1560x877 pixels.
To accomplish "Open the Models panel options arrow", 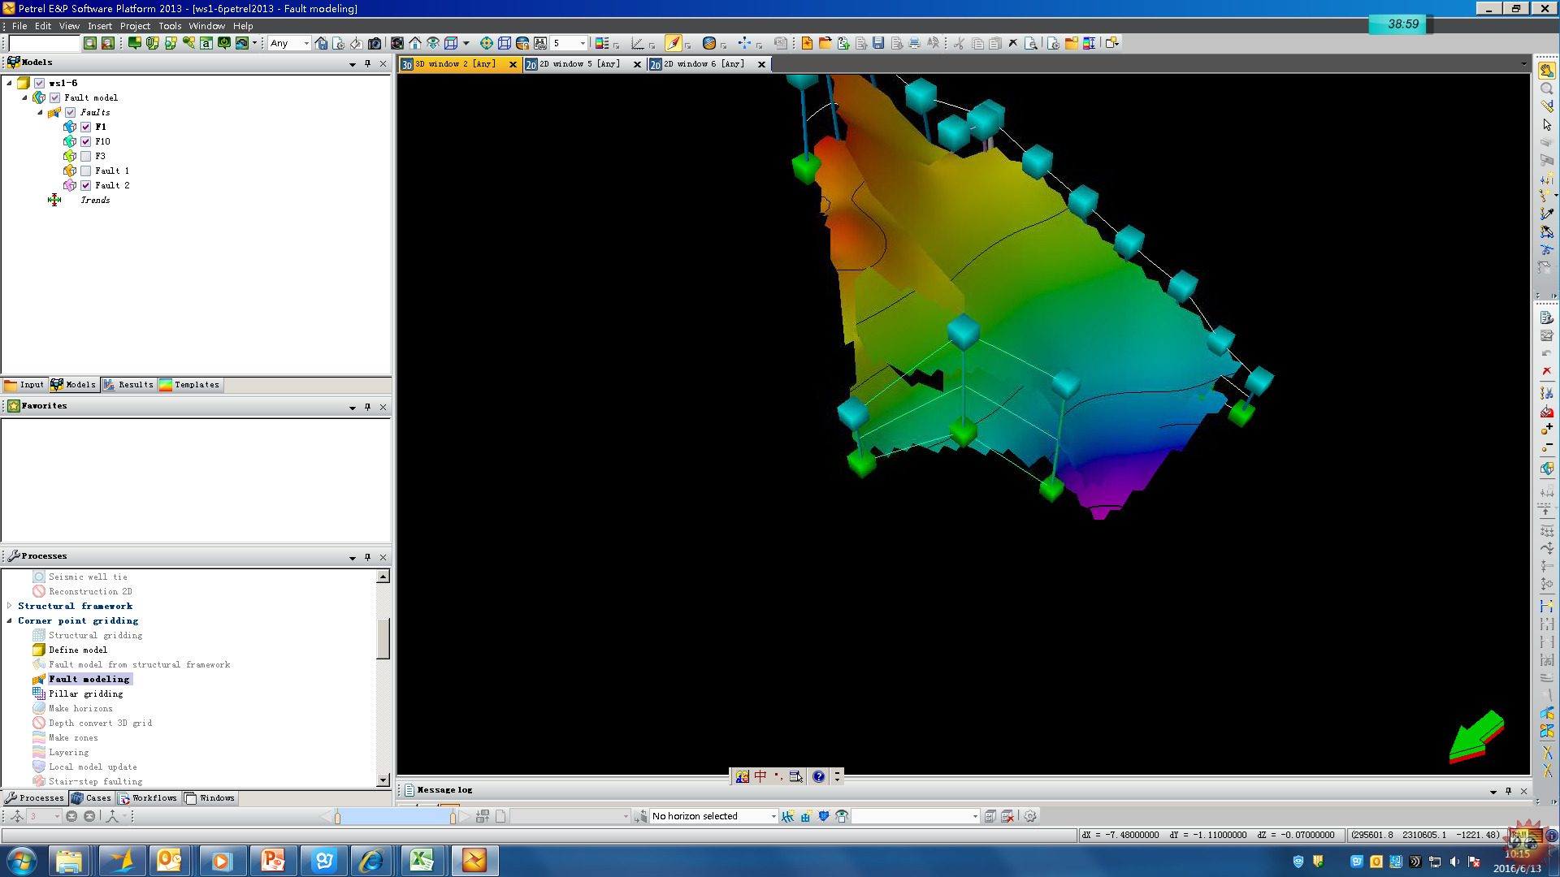I will [x=352, y=63].
